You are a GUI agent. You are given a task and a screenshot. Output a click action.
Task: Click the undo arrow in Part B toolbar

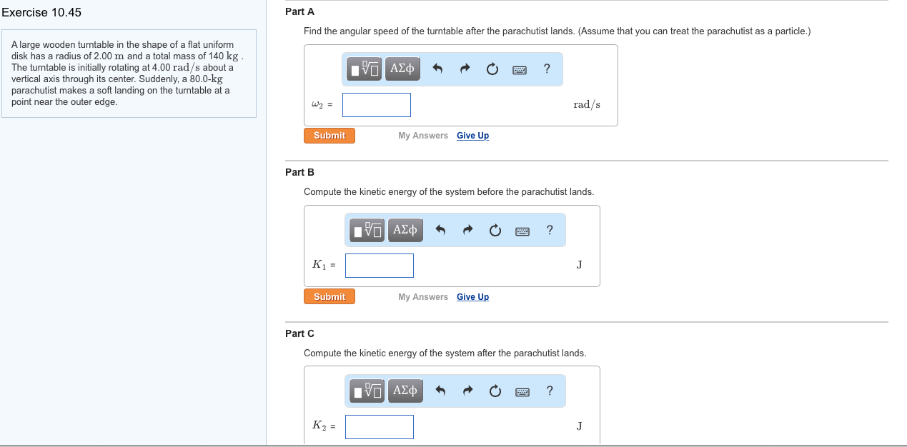(x=441, y=230)
